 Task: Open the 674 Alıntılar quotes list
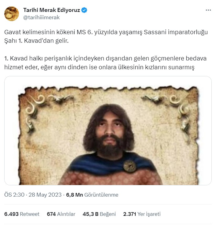click(61, 214)
